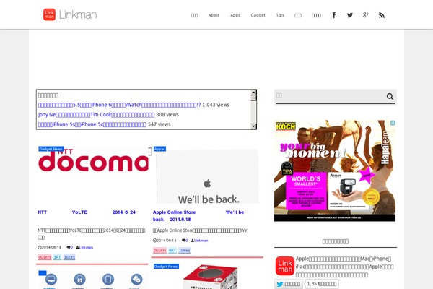Open the Apple menu item

coord(214,15)
